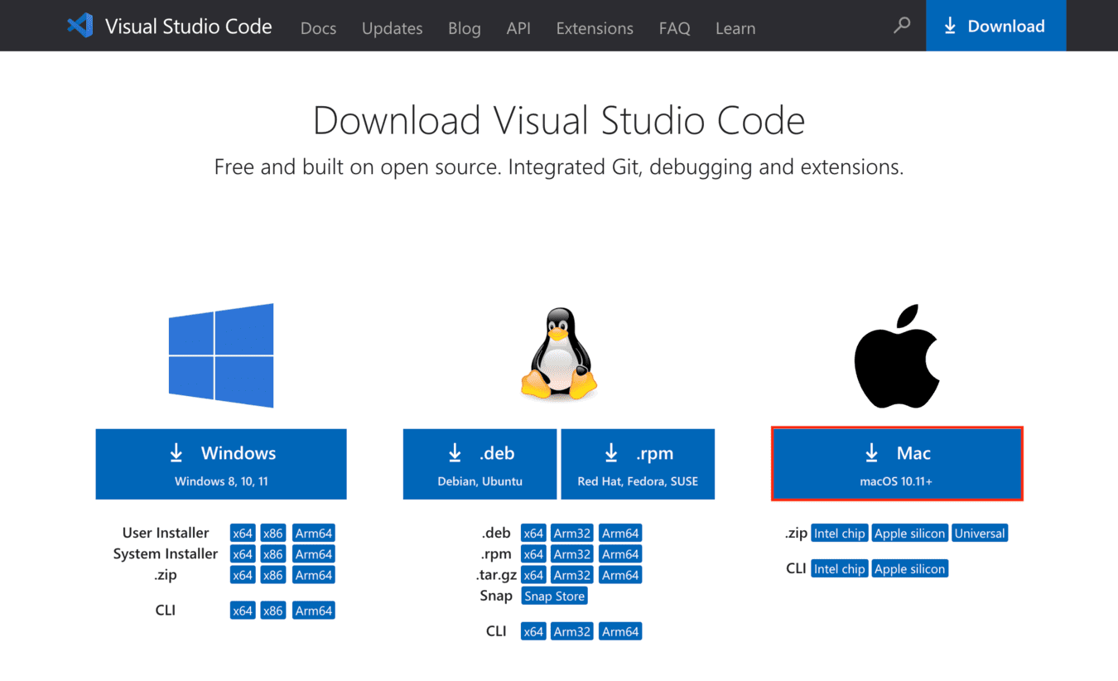
Task: Click the "User Installer" label
Action: (166, 533)
